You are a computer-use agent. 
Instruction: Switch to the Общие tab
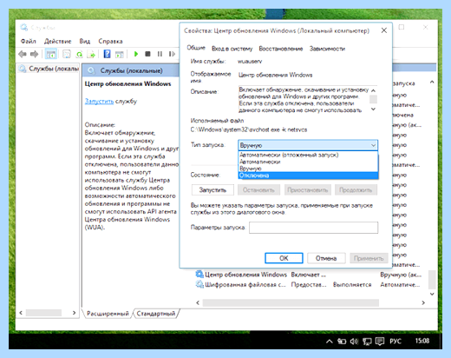196,48
